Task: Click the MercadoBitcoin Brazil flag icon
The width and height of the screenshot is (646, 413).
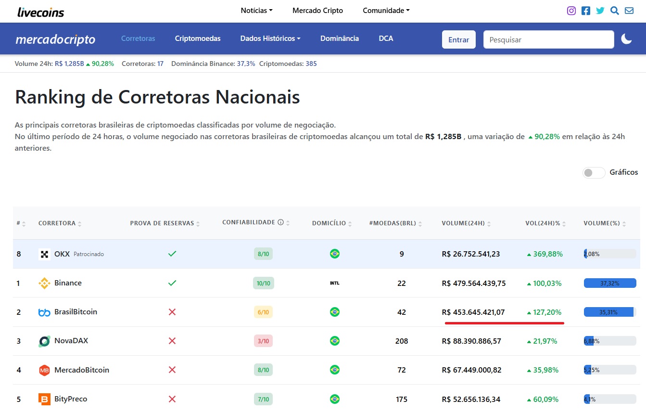Action: click(335, 370)
